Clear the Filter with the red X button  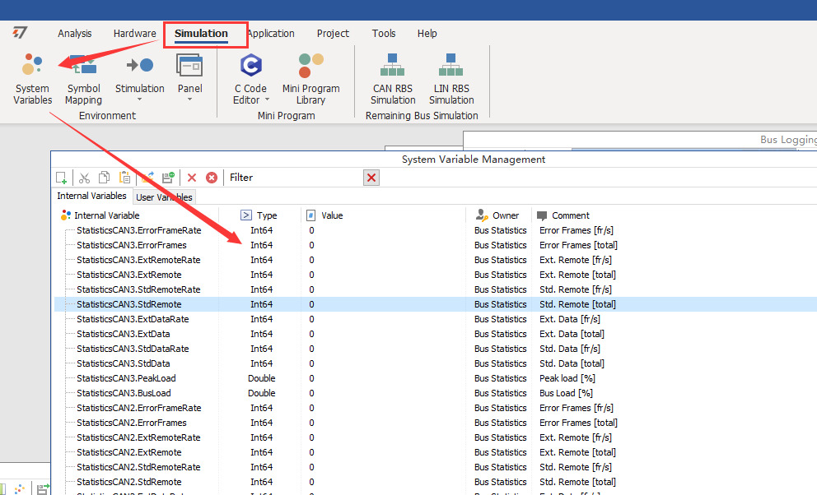click(x=371, y=178)
